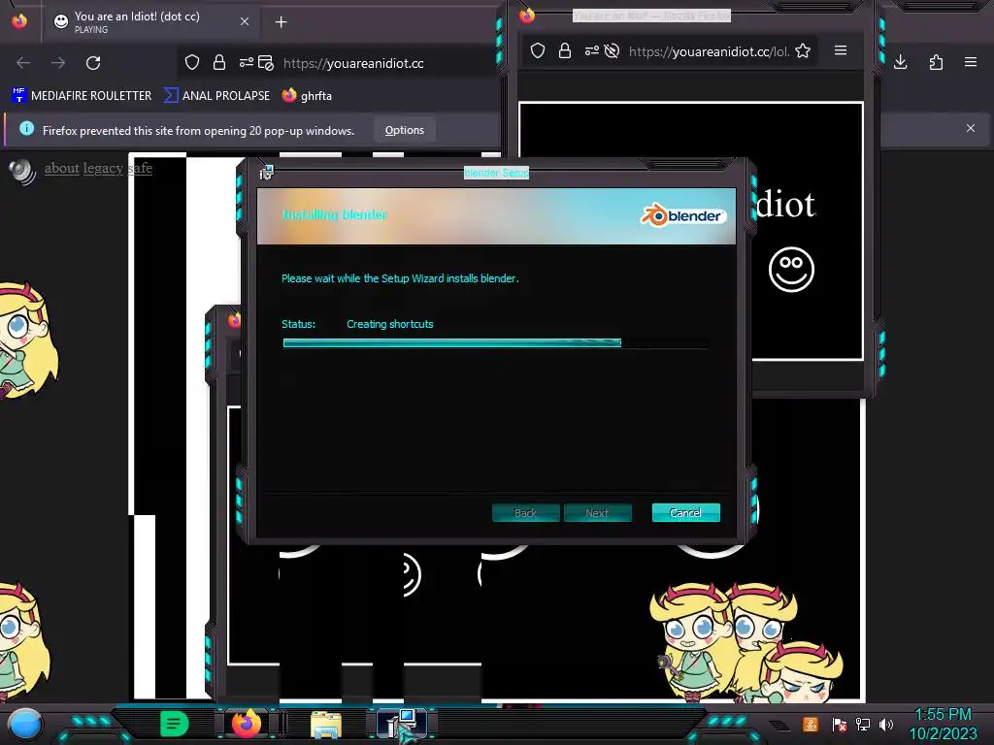This screenshot has height=745, width=994.
Task: Click the shield icon in the pop-up Firefox window
Action: pyautogui.click(x=538, y=50)
